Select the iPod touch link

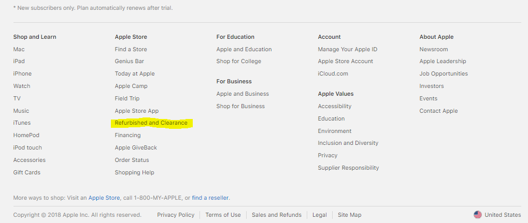[x=27, y=147]
